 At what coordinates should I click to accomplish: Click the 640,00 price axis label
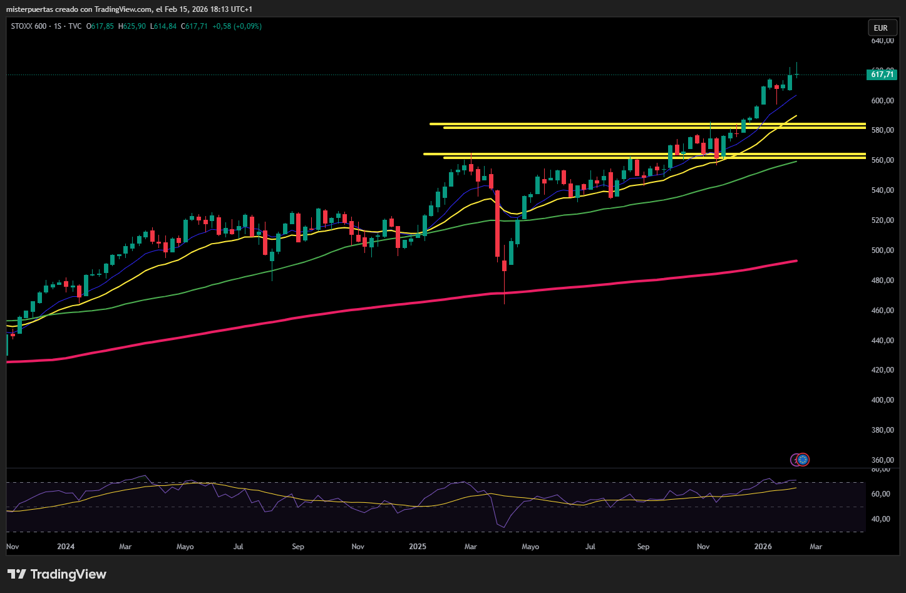click(x=882, y=41)
